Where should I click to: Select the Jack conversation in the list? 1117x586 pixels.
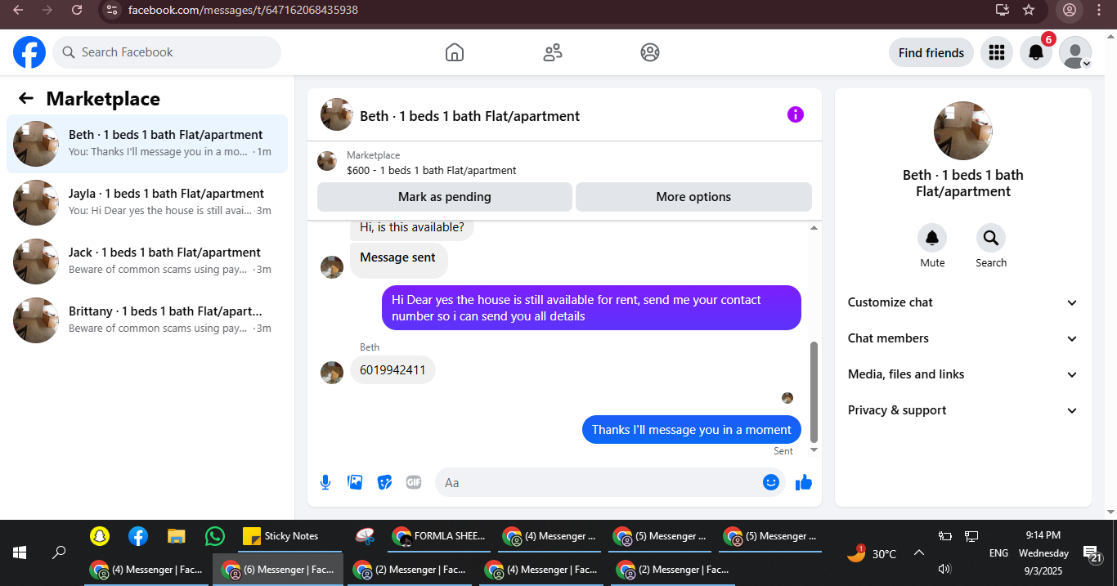click(x=147, y=262)
